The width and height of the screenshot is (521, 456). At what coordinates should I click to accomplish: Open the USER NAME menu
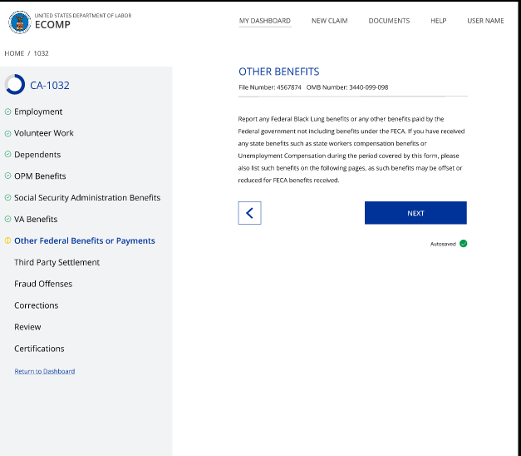(485, 21)
